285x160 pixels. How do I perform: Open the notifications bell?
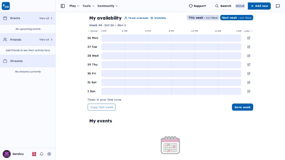(42, 154)
